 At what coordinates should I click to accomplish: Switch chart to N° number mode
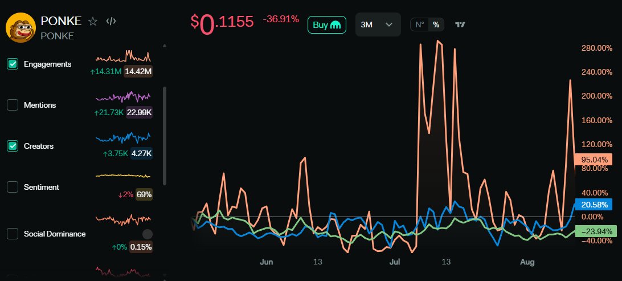[420, 25]
